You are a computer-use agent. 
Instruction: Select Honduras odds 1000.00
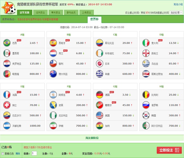click(35, 126)
